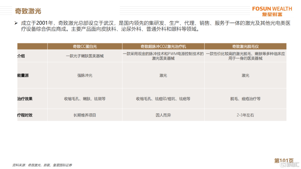Screen dimensions: 301x169
Task: Click the slide title 奇致激光
Action: (x=28, y=11)
